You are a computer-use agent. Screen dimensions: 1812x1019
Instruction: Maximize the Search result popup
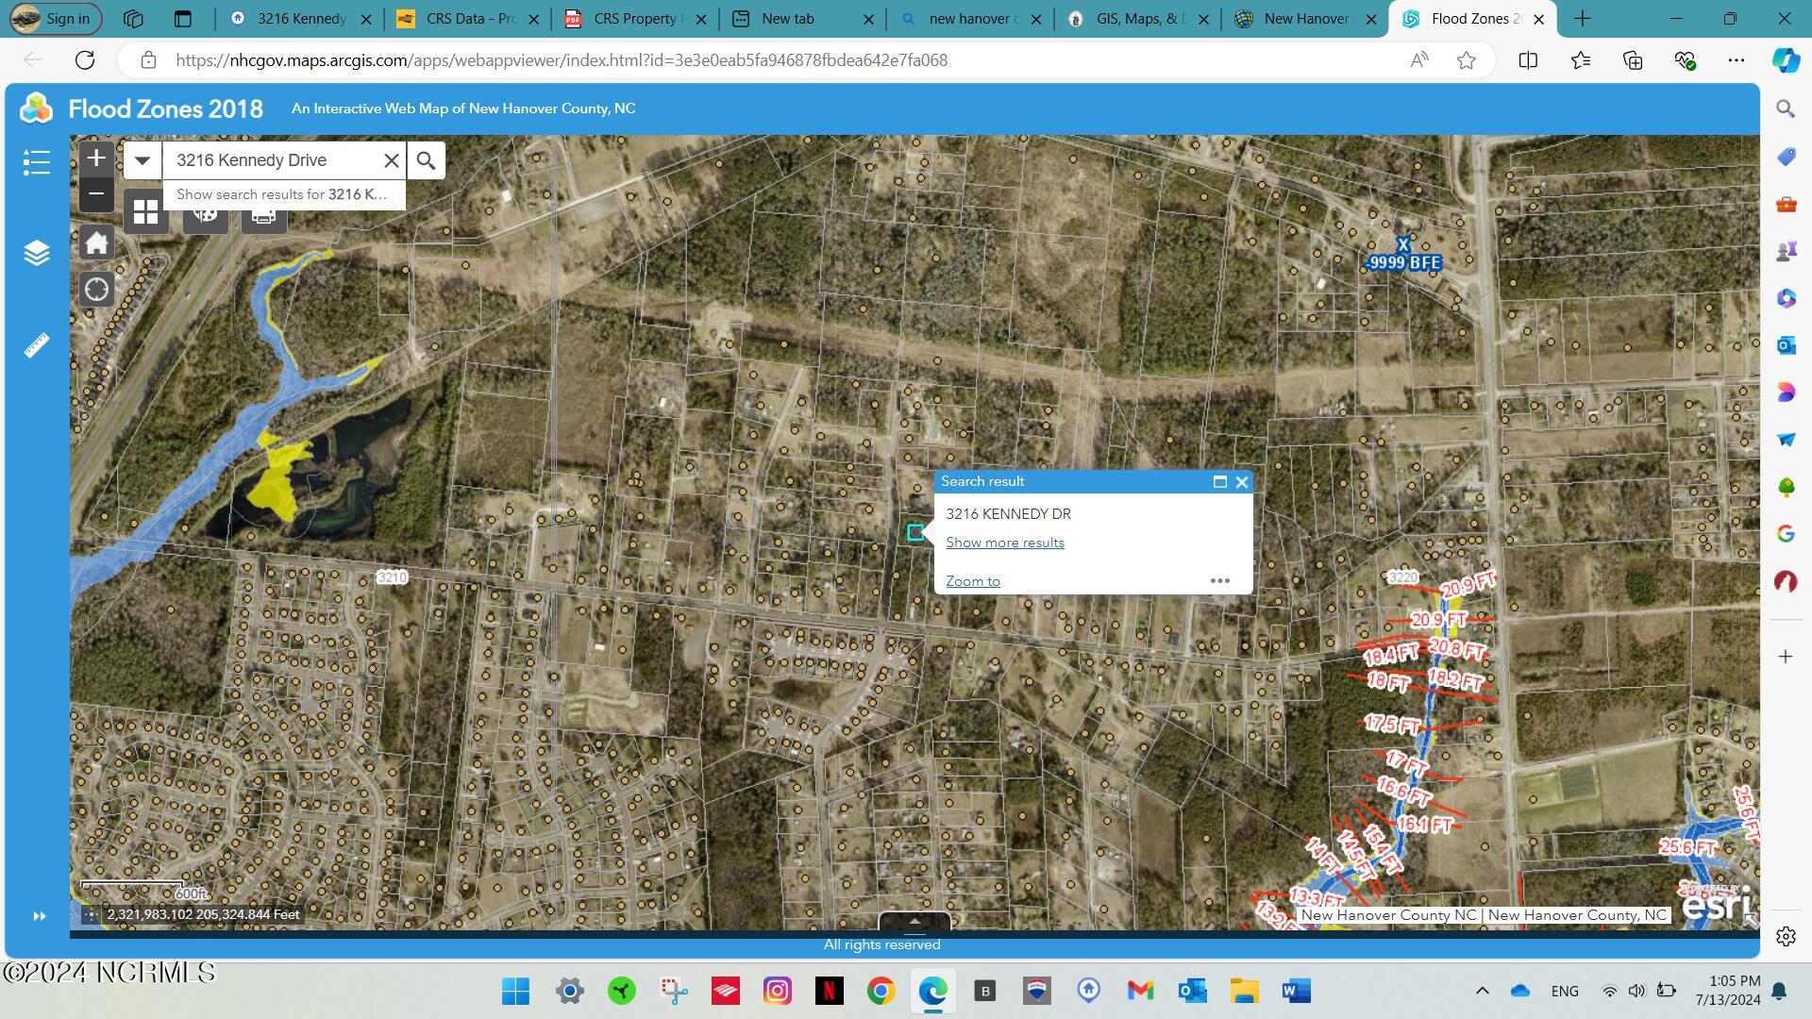[x=1219, y=482]
